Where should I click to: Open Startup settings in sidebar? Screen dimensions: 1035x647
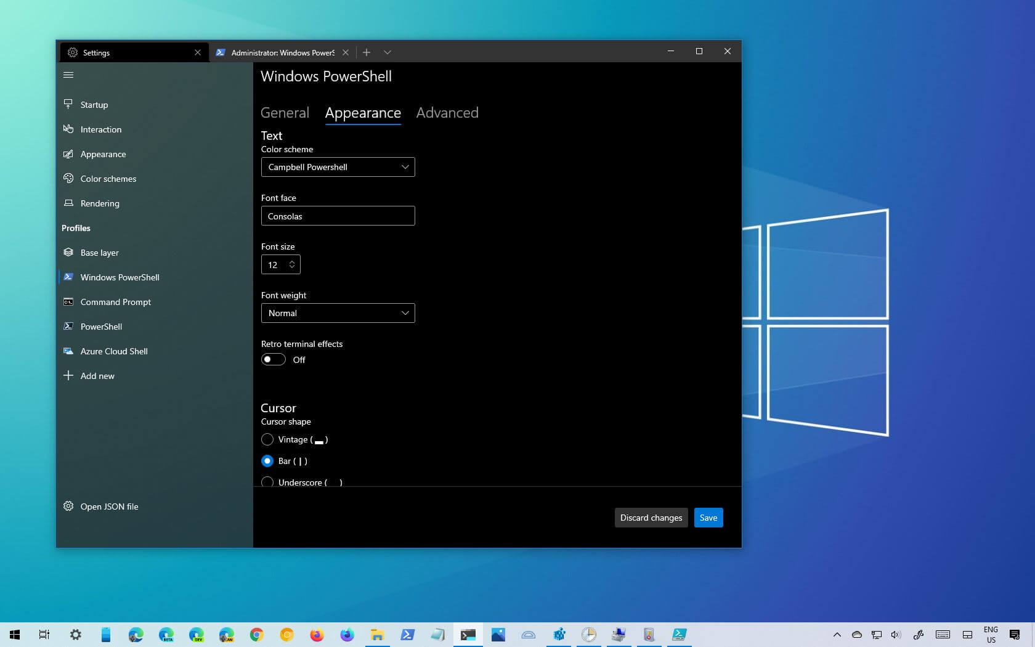pyautogui.click(x=154, y=105)
